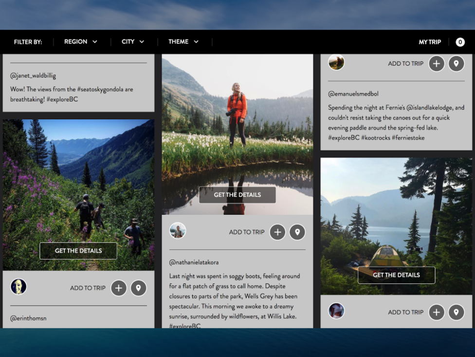Click the #seatoskygondola hashtag
The image size is (475, 357).
click(x=100, y=90)
